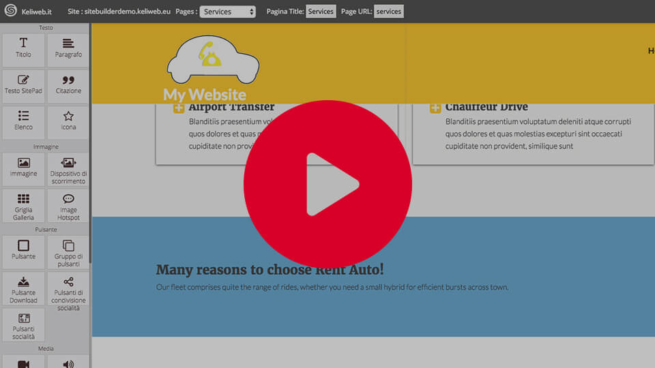The height and width of the screenshot is (368, 655).
Task: Click the Page URL field
Action: (388, 12)
